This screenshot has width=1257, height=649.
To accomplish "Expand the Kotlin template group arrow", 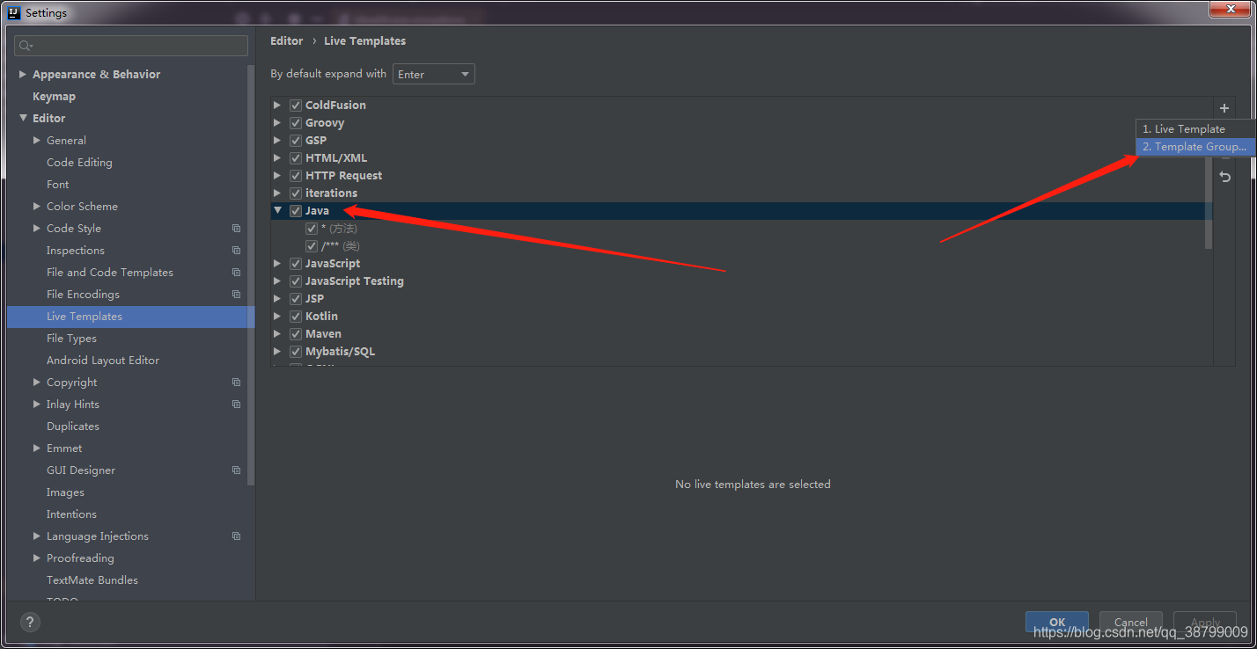I will point(277,317).
